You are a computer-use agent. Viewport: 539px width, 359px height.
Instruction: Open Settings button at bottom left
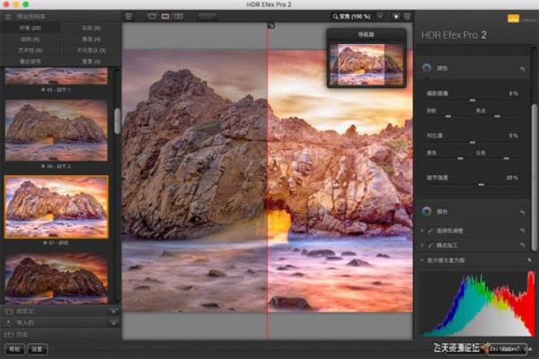tap(37, 348)
